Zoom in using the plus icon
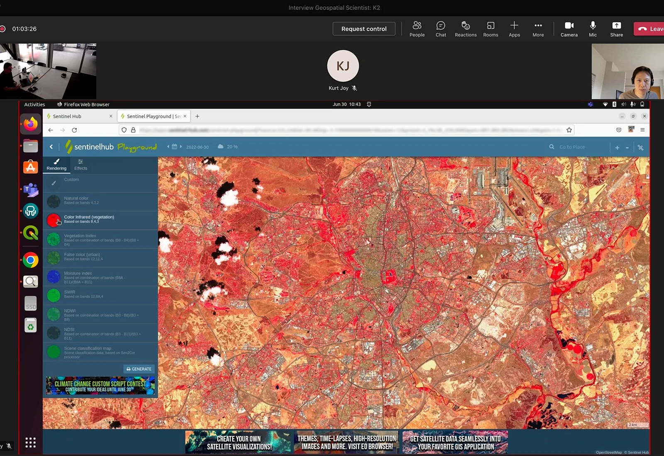The width and height of the screenshot is (664, 456). click(617, 147)
